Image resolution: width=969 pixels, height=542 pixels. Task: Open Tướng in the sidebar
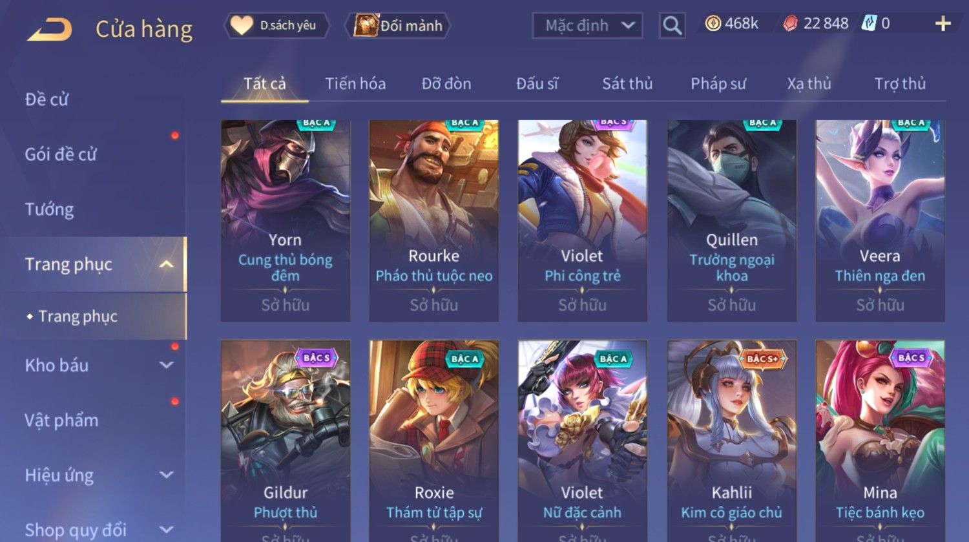click(49, 209)
